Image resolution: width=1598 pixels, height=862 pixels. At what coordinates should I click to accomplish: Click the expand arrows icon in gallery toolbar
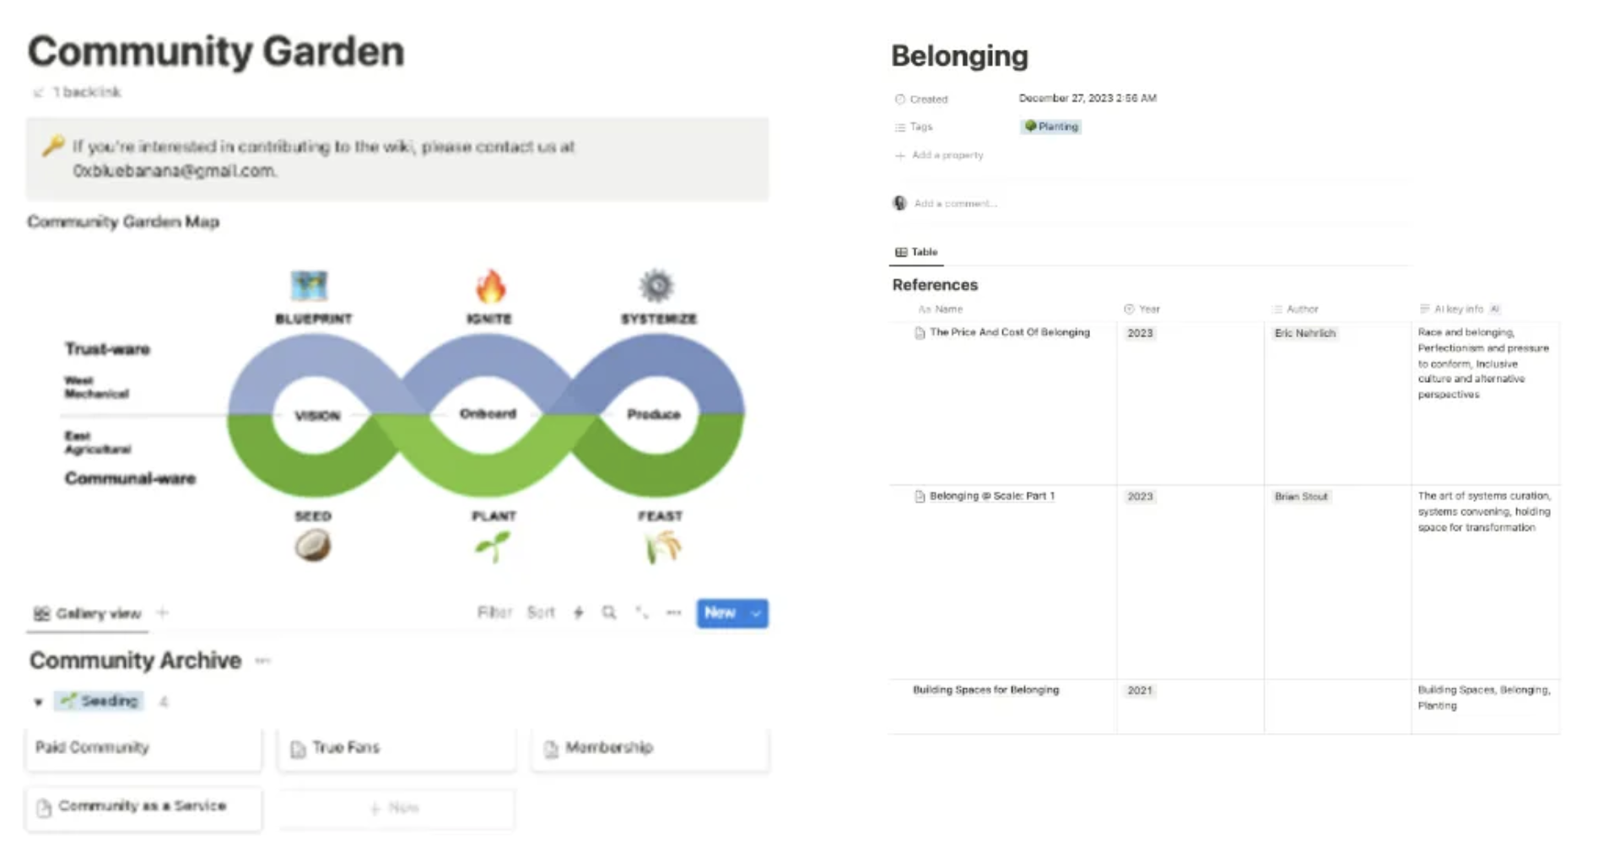coord(642,613)
